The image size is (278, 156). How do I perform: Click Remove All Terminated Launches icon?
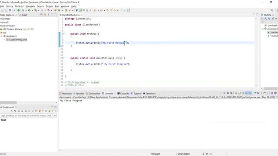[x=231, y=93]
